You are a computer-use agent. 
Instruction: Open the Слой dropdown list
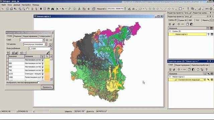coord(43,40)
